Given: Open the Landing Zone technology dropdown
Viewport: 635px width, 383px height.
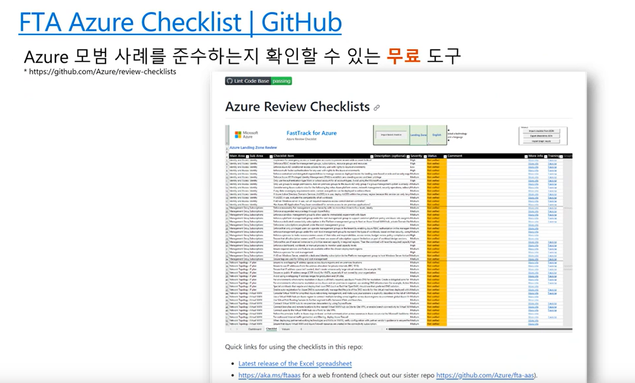Looking at the screenshot, I should coord(419,135).
